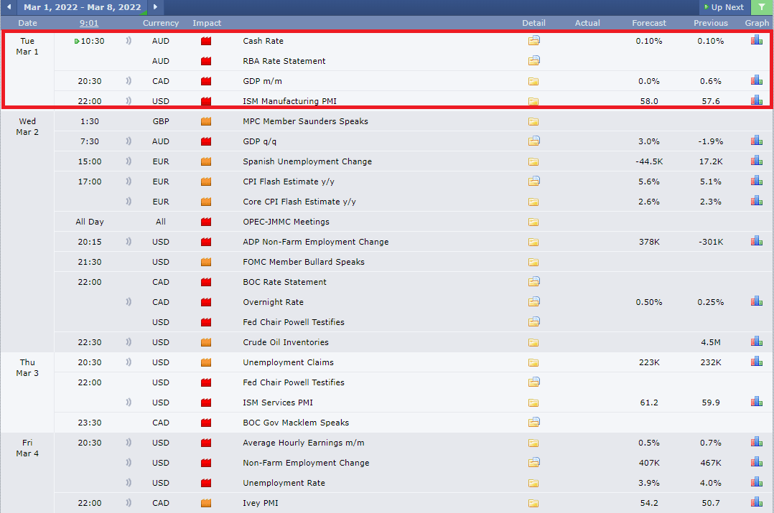Click red impact icon for Cash Rate
The image size is (774, 513).
[206, 41]
